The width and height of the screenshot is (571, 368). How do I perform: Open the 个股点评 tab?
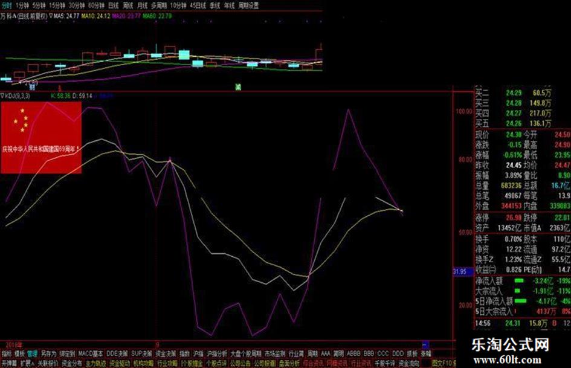tap(216, 363)
